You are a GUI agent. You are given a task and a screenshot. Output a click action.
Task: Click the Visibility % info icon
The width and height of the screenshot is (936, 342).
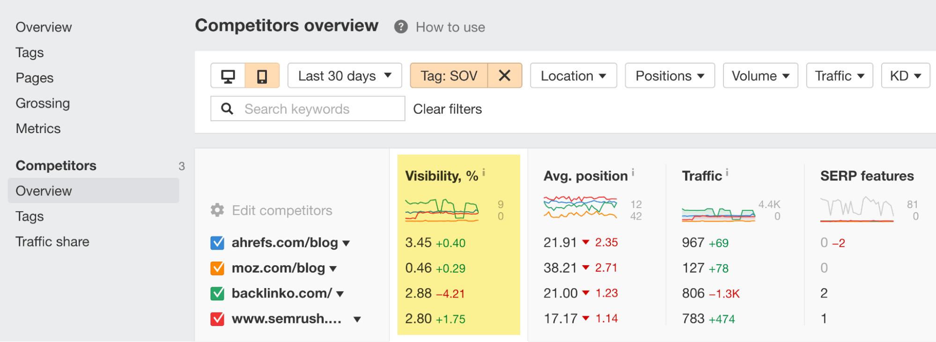(x=484, y=171)
